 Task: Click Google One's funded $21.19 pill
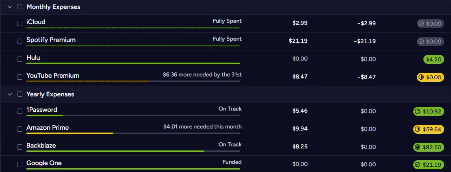(x=428, y=165)
